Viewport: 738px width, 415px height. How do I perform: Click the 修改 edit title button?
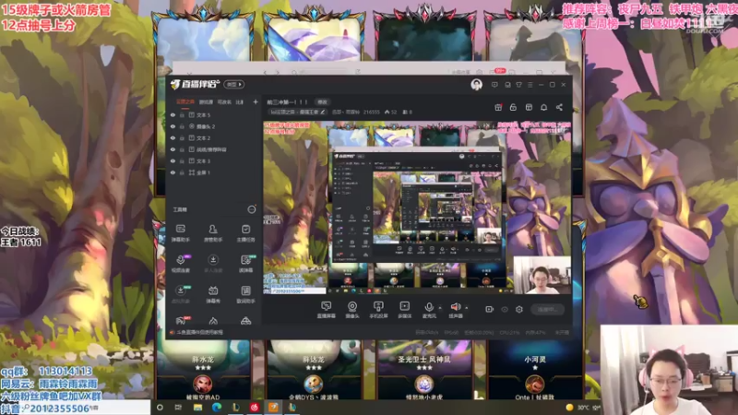tap(322, 101)
